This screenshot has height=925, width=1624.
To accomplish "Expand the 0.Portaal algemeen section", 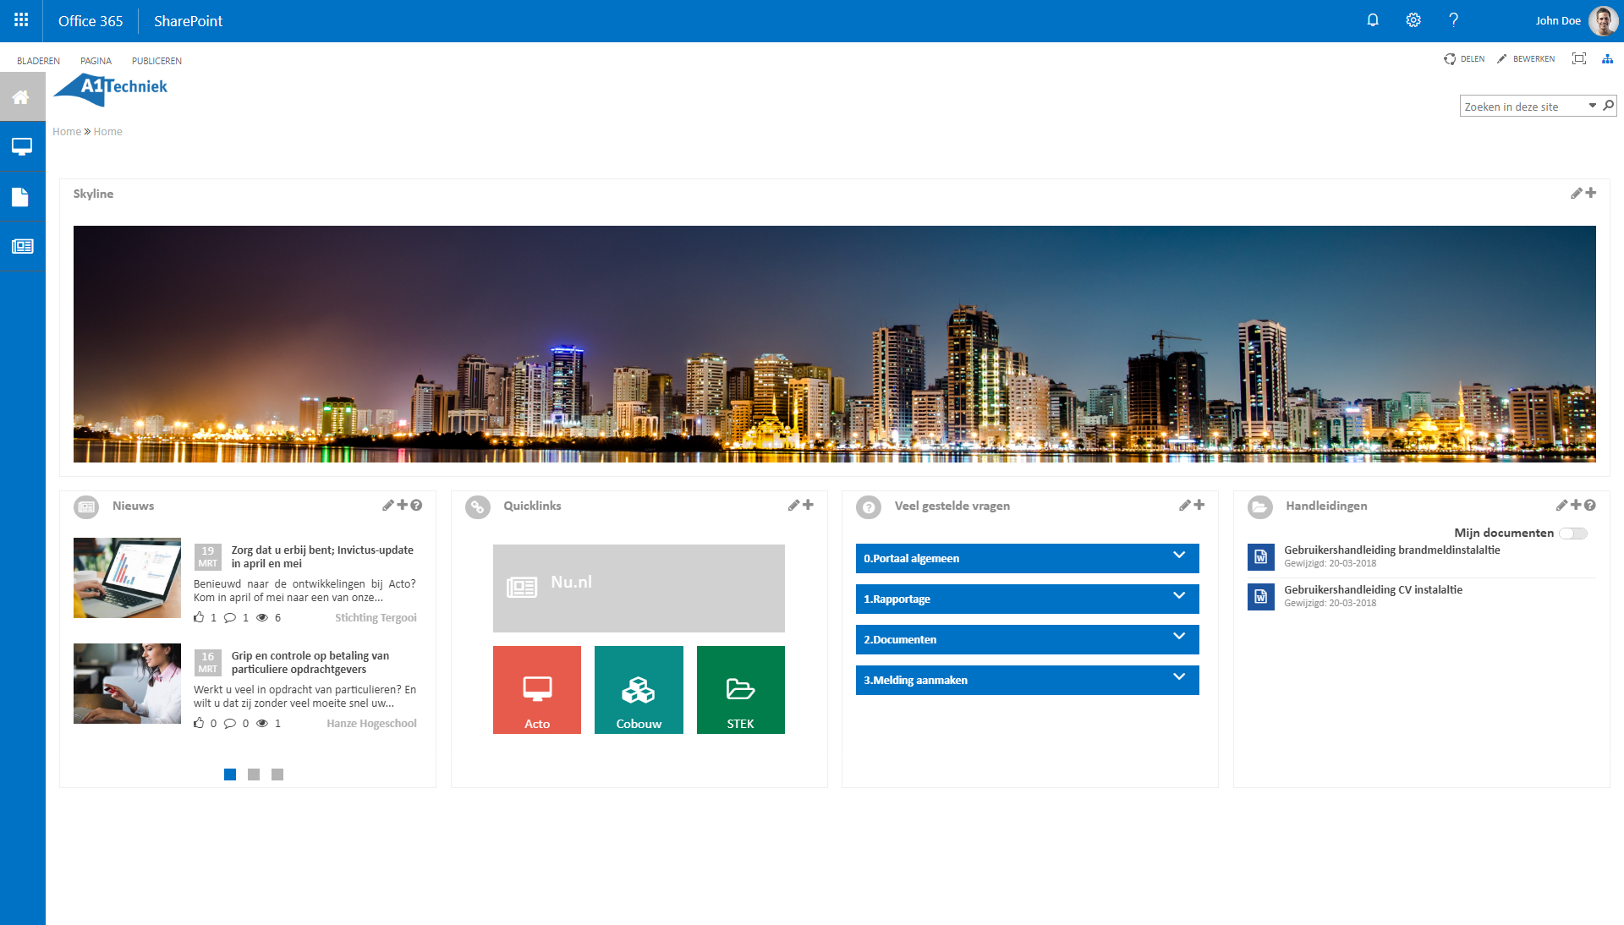I will tap(1027, 558).
